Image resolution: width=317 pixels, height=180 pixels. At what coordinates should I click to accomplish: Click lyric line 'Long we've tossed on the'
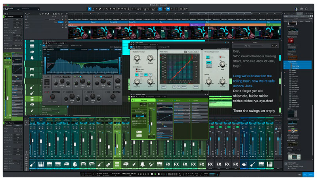click(x=252, y=76)
